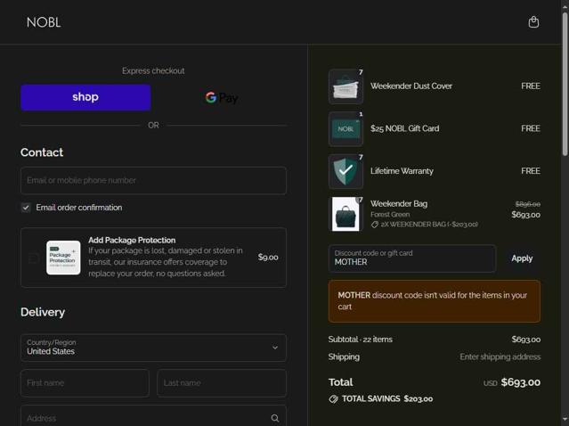Click into the Last name field
The width and height of the screenshot is (569, 426).
(222, 383)
